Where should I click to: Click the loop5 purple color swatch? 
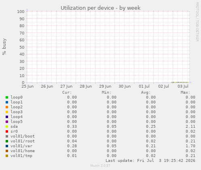tap(7, 122)
